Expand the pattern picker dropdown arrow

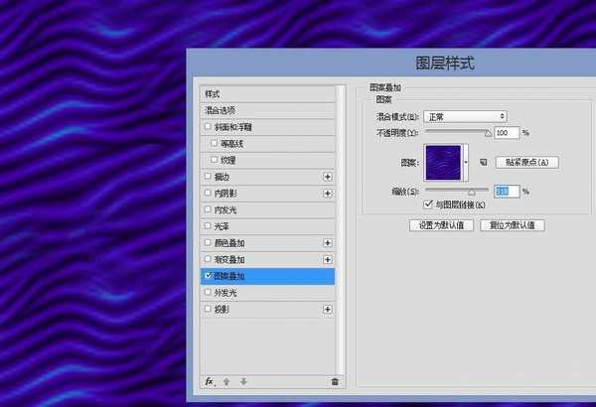465,162
